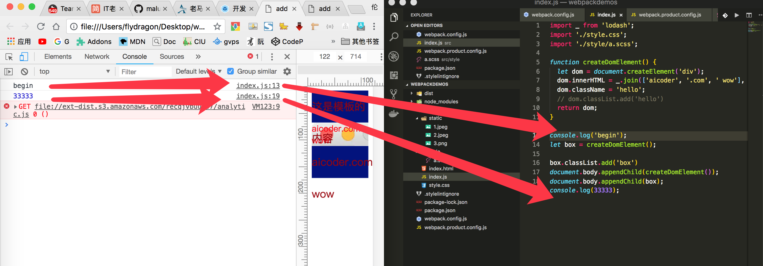Click the split editor icon in VS Code

point(749,15)
